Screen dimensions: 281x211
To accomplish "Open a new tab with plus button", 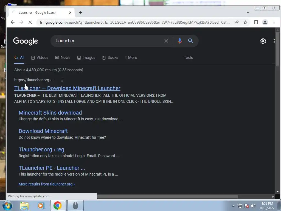I will (x=81, y=13).
